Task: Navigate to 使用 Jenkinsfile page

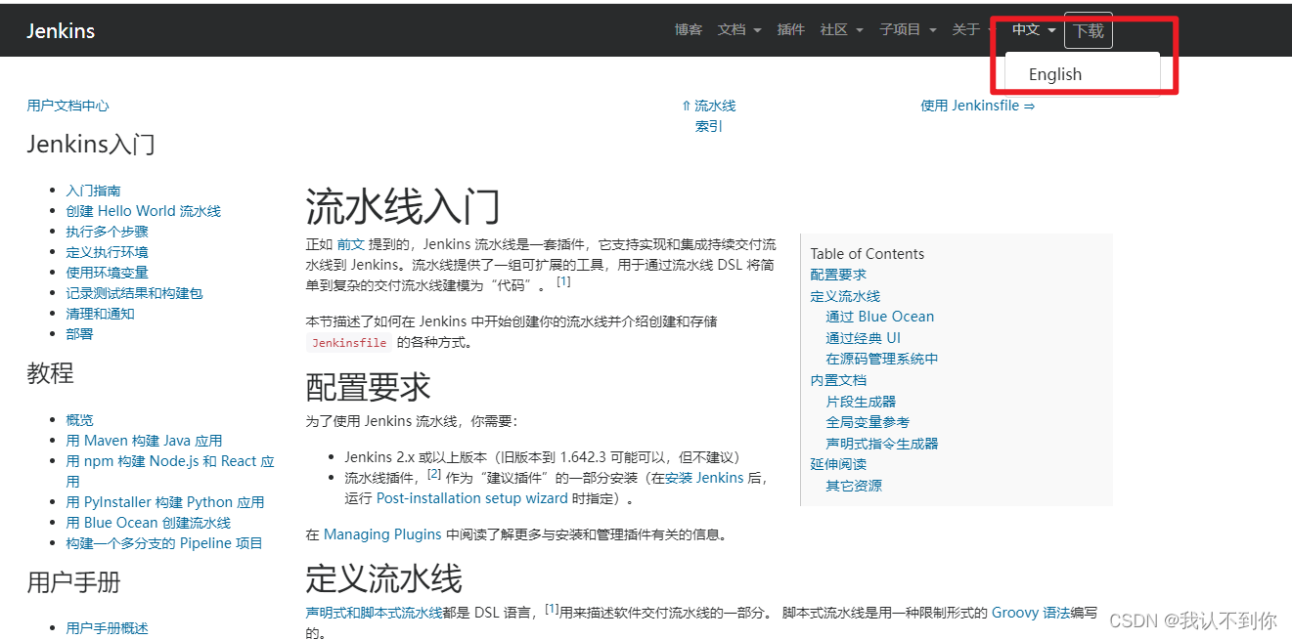Action: tap(977, 105)
